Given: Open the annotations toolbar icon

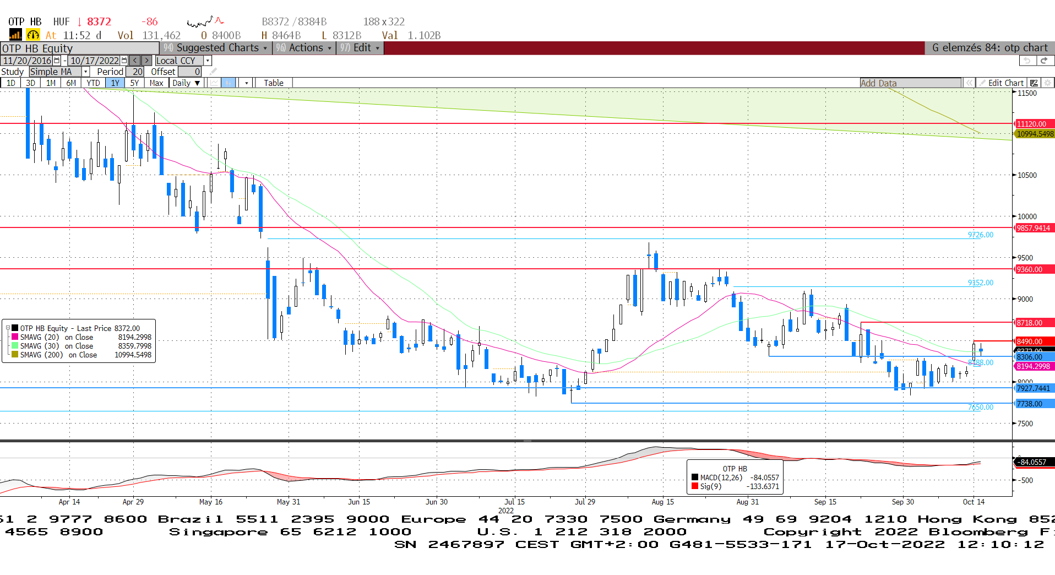Looking at the screenshot, I should pyautogui.click(x=1034, y=83).
